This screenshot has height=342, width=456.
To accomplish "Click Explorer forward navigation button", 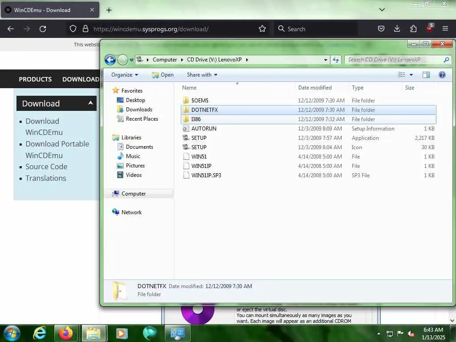I will coord(122,60).
